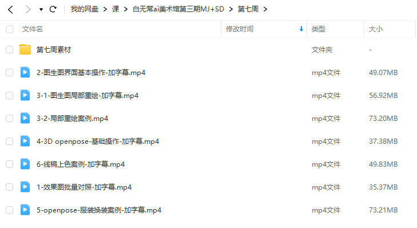
Task: Expand chevron after 白无常ai美术馆第三期MJ+SD breadcrumb
Action: (231, 9)
